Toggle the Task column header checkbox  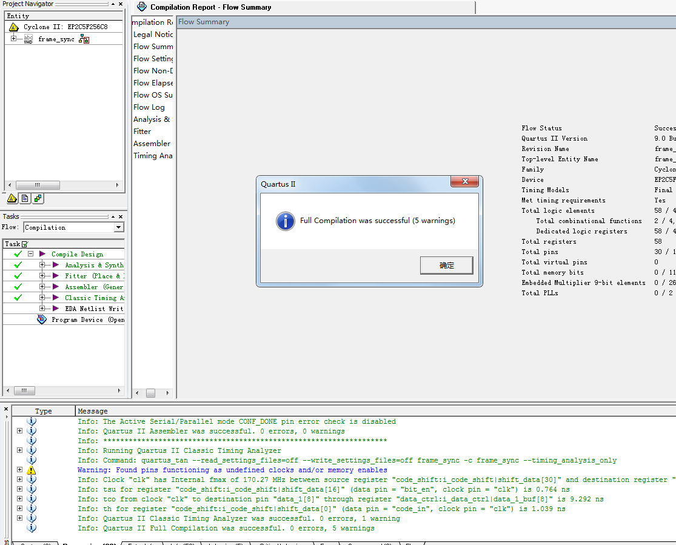25,244
